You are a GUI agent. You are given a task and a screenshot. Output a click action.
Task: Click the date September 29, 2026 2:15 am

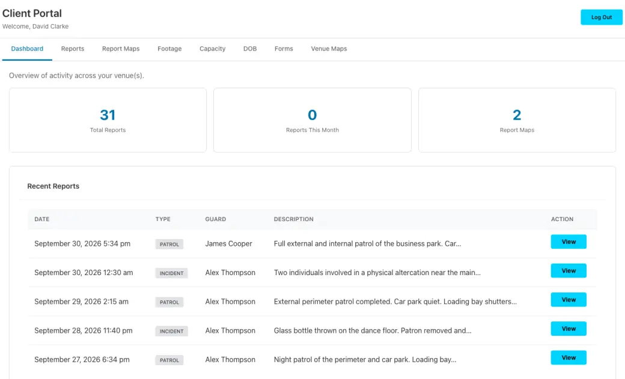point(81,302)
